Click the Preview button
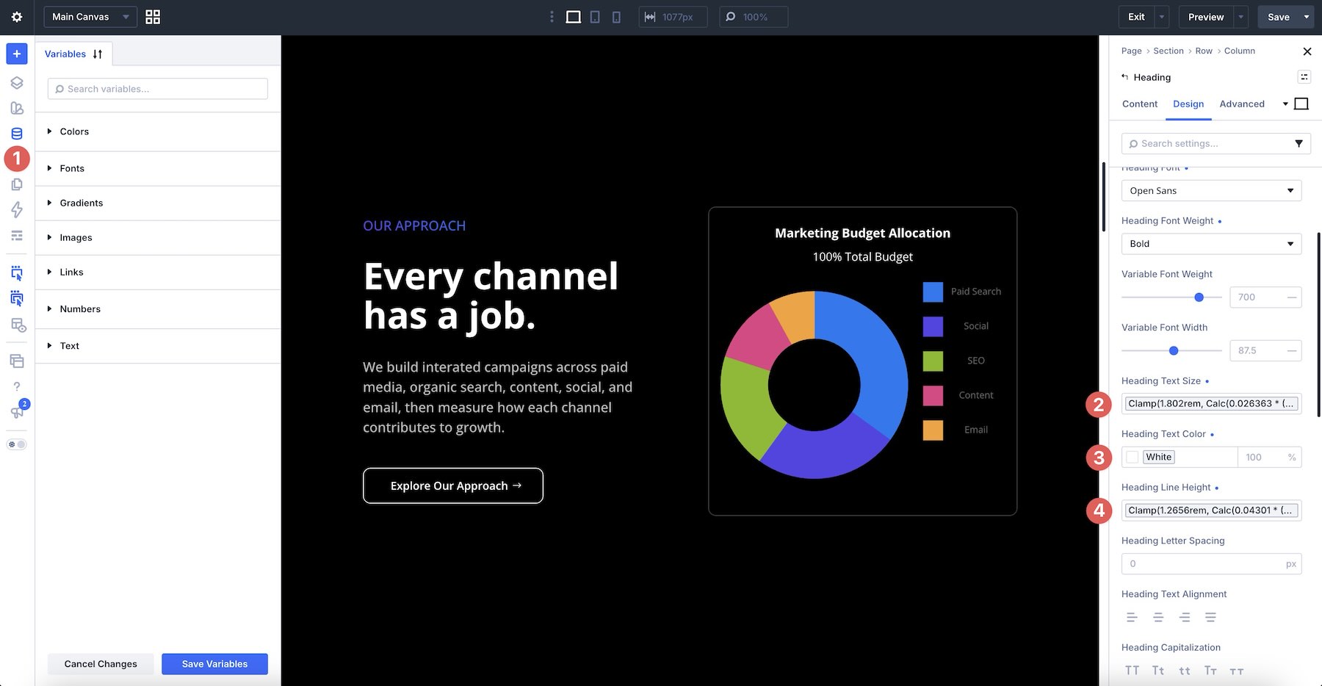The image size is (1322, 686). coord(1206,17)
